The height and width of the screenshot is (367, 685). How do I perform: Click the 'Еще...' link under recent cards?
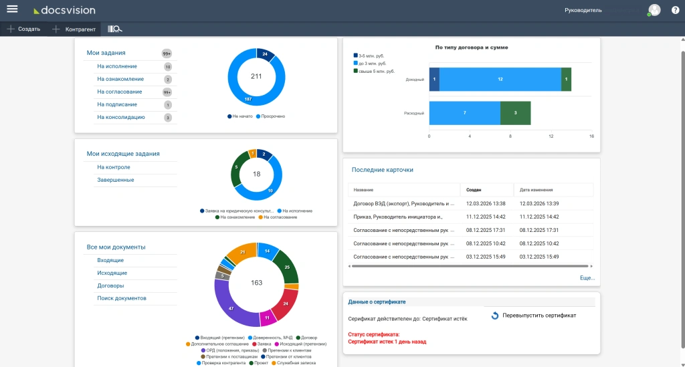click(587, 277)
